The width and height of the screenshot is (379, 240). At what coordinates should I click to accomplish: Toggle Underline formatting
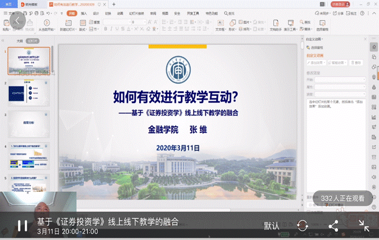(117, 29)
